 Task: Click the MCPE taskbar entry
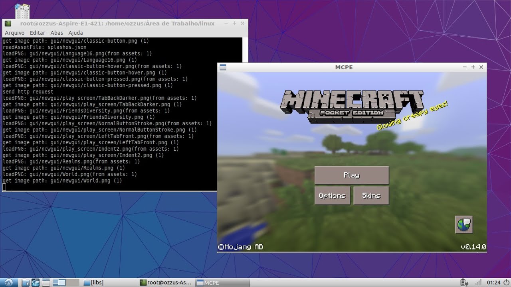pos(222,283)
